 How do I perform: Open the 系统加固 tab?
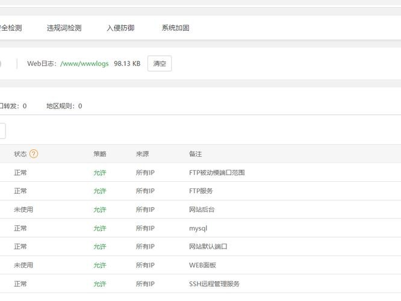(175, 28)
